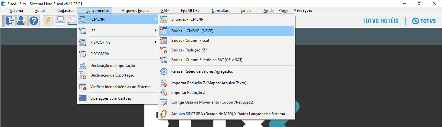Click the Corrigir Data de Movimento icon
This screenshot has width=442, height=127.
pyautogui.click(x=164, y=102)
